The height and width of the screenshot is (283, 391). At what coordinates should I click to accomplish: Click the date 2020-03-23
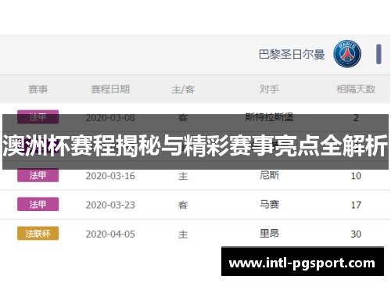tap(110, 205)
